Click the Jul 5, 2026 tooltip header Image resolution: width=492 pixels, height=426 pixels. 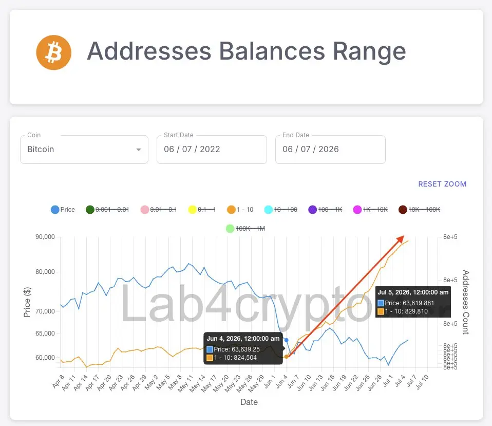(413, 292)
